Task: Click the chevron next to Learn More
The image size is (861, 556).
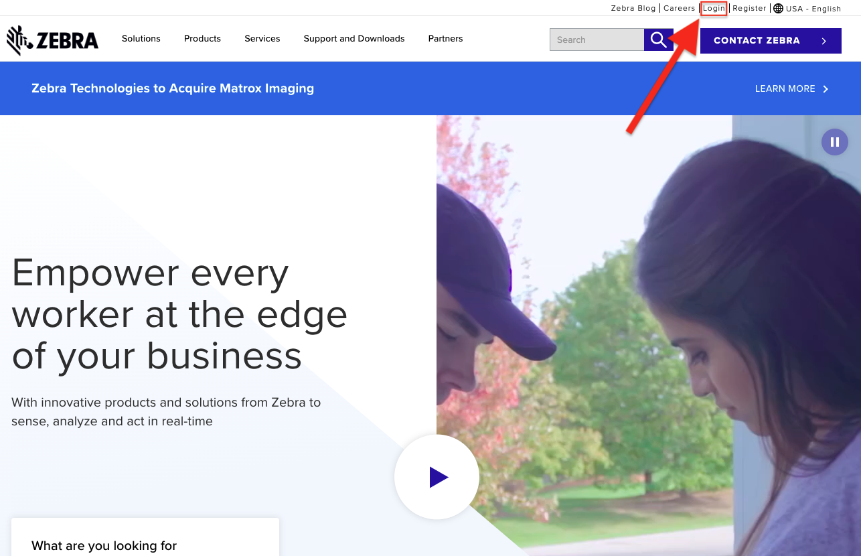Action: (x=826, y=89)
